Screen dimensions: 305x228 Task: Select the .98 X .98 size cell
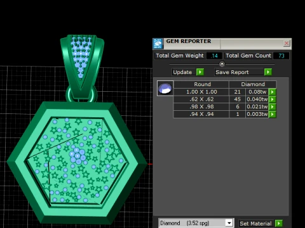click(201, 106)
